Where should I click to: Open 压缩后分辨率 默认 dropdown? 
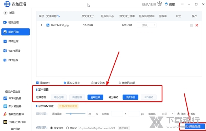[x=147, y=25]
